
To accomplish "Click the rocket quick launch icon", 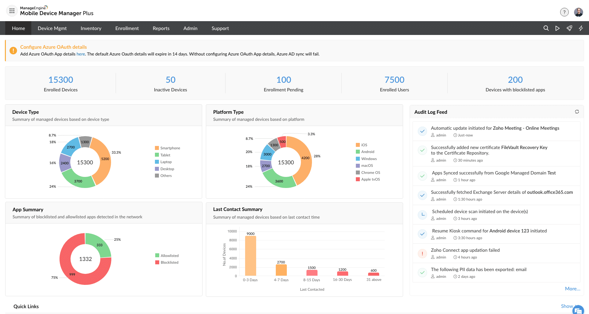I will pos(569,28).
